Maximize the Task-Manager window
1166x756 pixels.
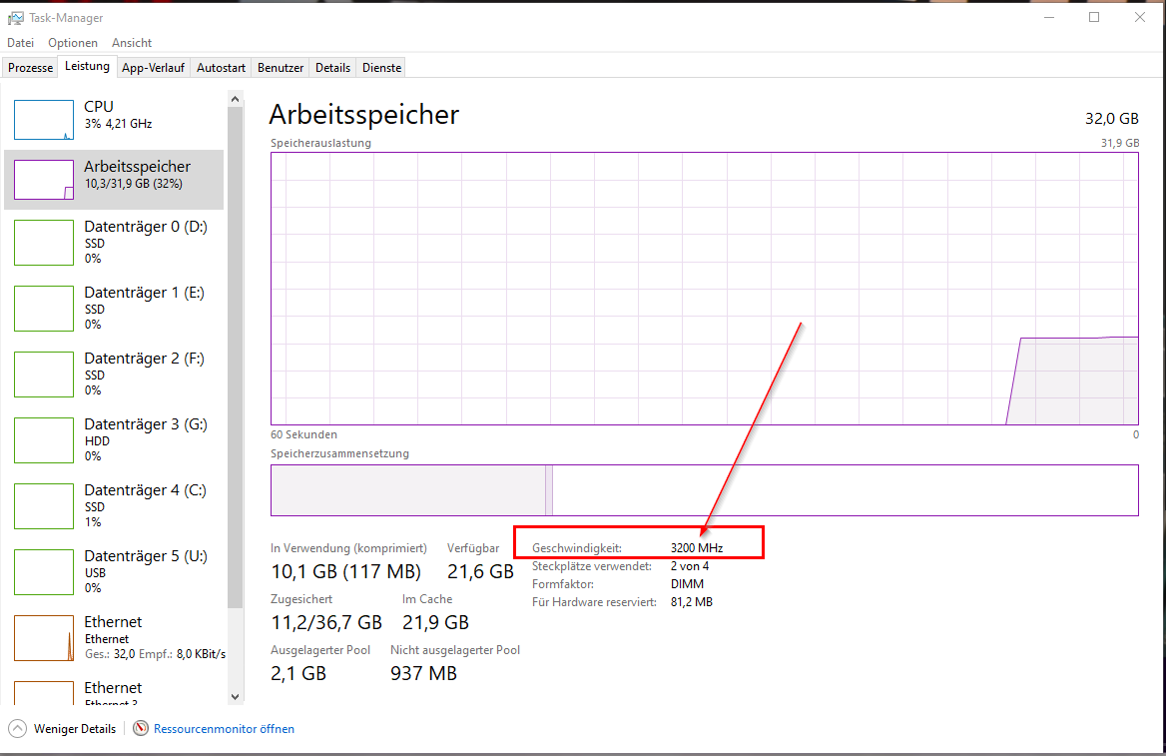click(1094, 17)
